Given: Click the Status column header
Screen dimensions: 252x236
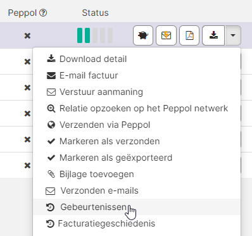Looking at the screenshot, I should [95, 13].
